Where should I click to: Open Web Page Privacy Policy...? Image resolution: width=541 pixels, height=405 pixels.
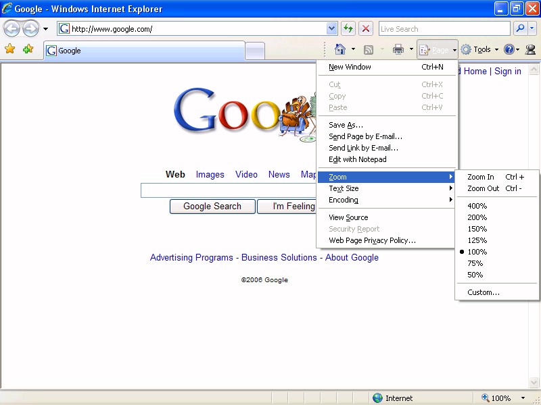coord(386,240)
